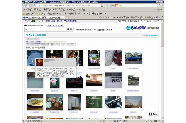Switch to the ウェブ search tab
Image resolution: width=186 pixels, height=123 pixels.
point(27,21)
